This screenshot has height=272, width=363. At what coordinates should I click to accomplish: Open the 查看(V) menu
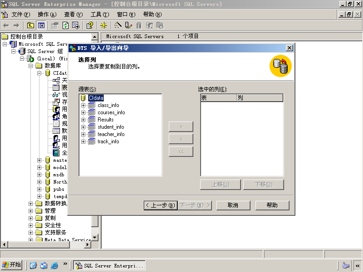74,15
